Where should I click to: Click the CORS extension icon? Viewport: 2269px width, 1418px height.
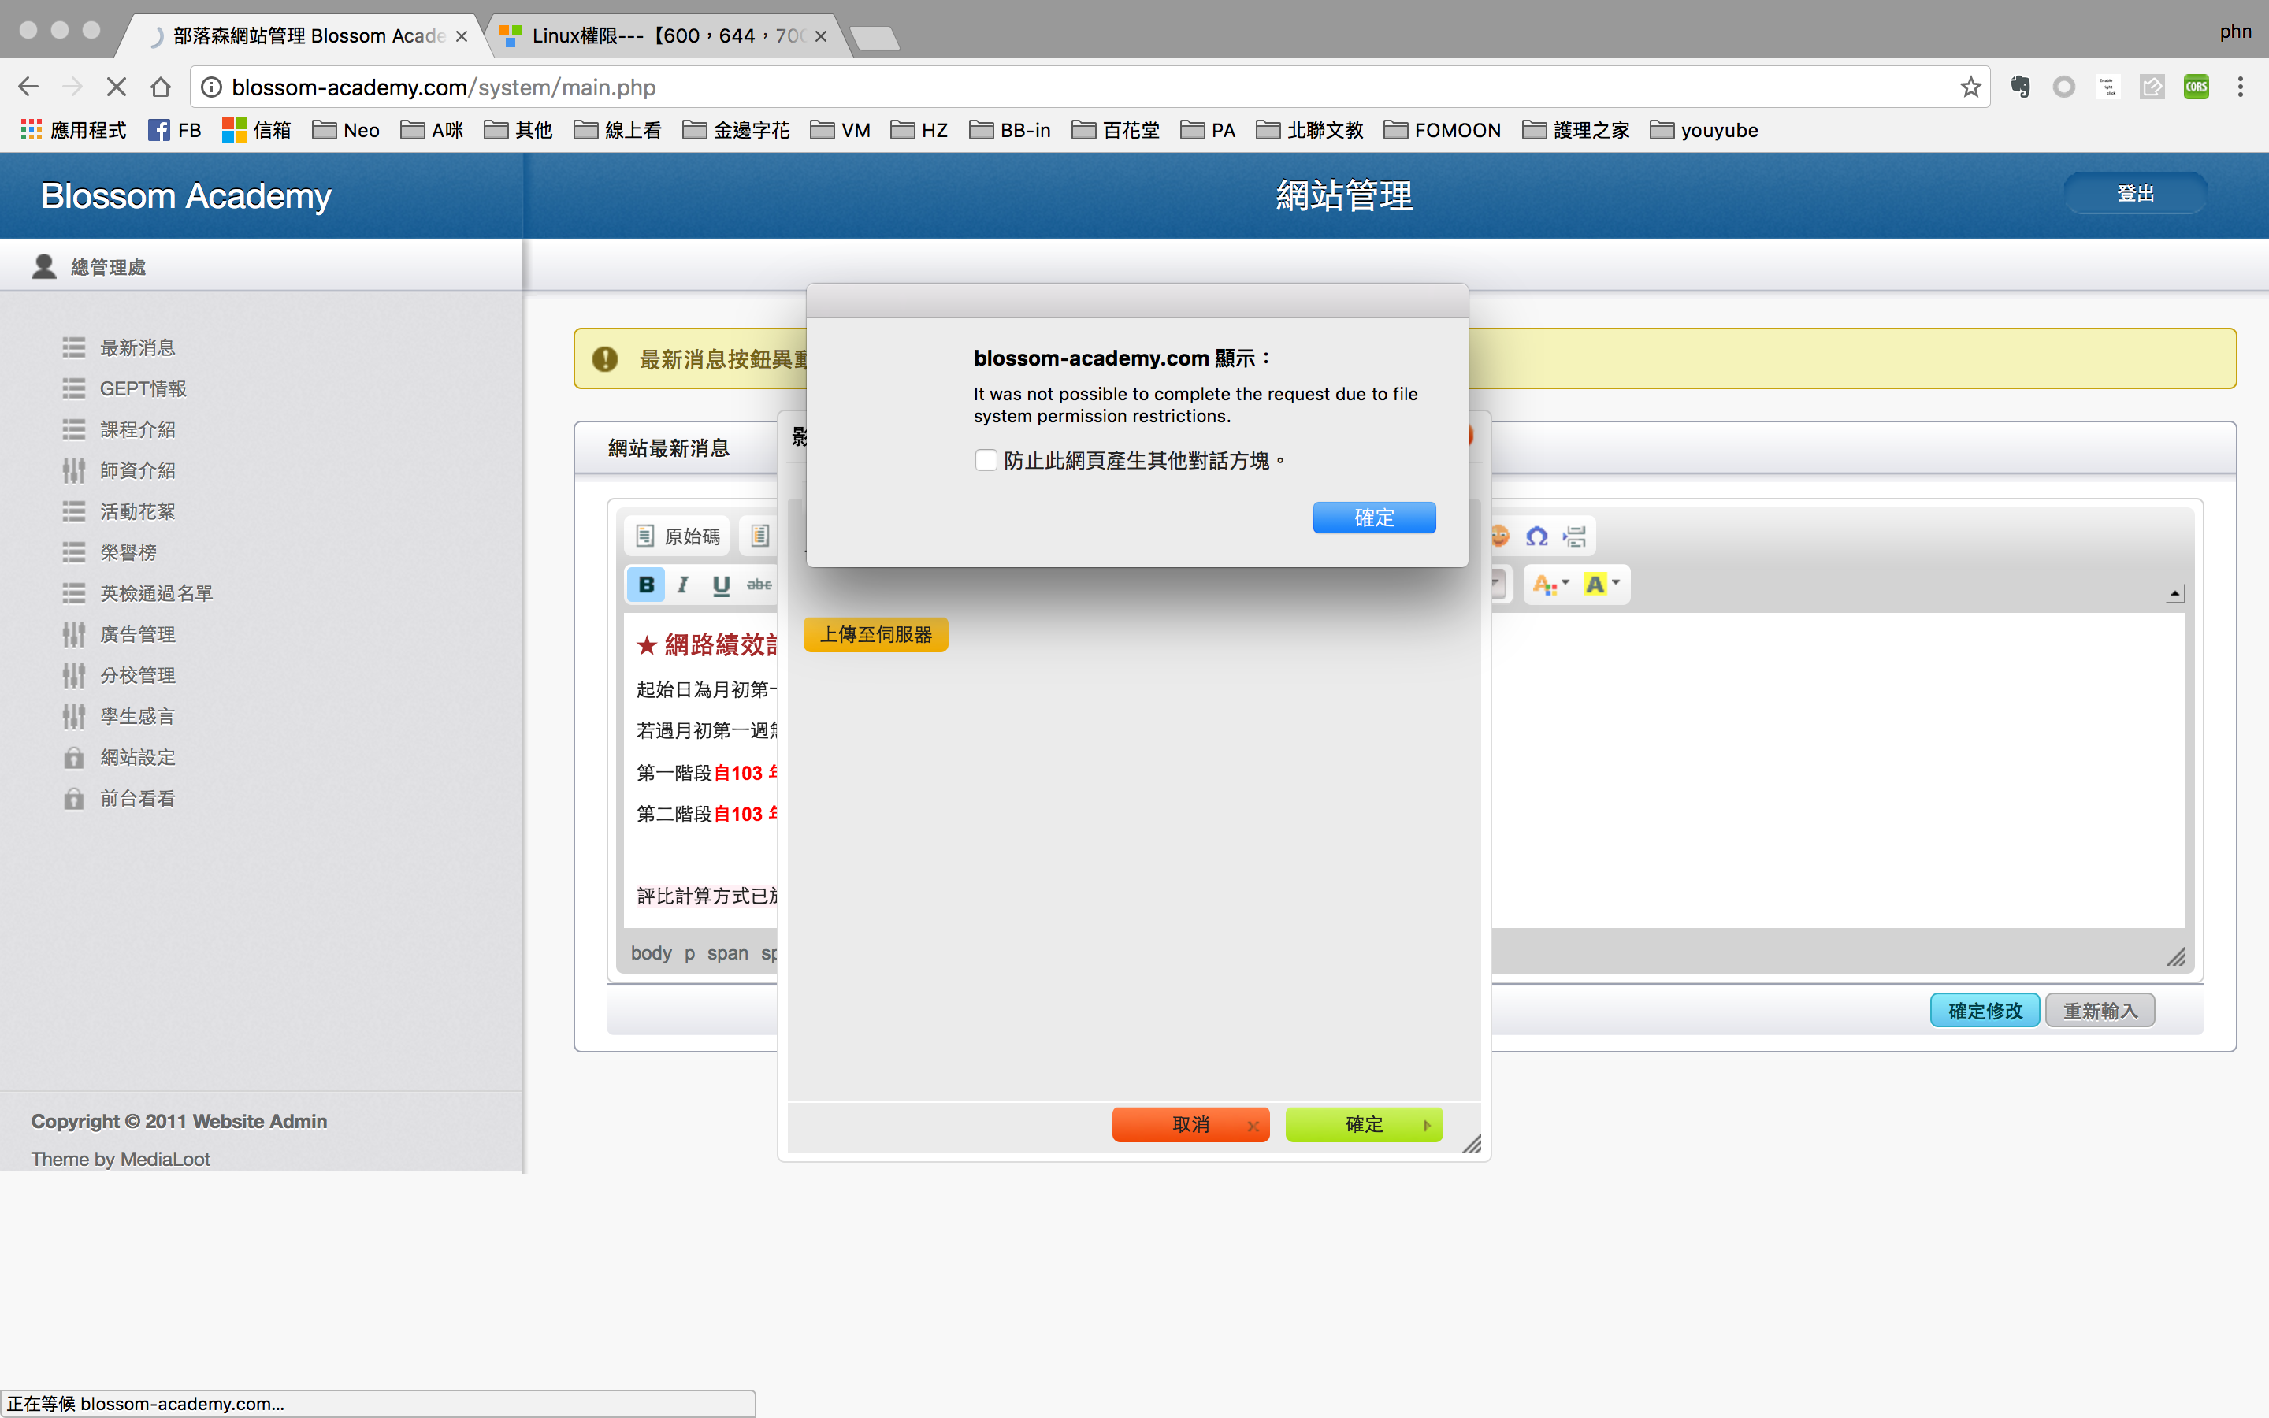coord(2196,87)
